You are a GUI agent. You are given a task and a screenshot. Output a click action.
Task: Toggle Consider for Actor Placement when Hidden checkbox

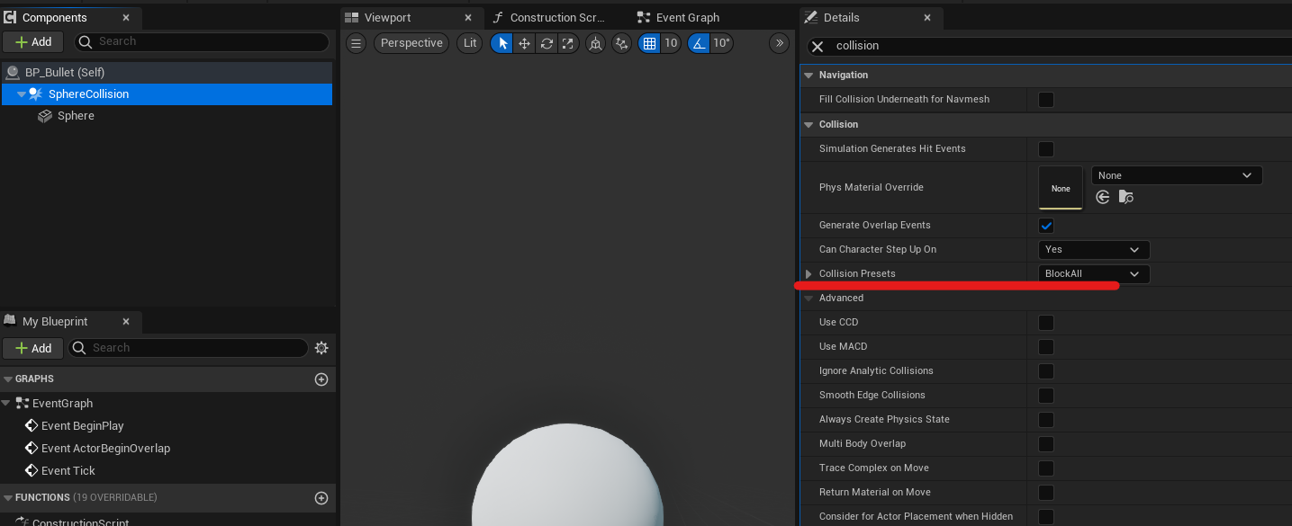[x=1046, y=517]
